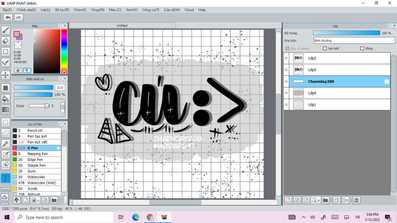Select the rectangular Selection tool
The image size is (397, 223).
tap(5, 122)
